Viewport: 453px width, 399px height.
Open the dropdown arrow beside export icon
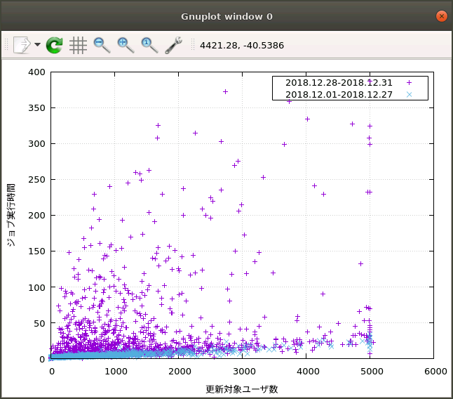[37, 45]
